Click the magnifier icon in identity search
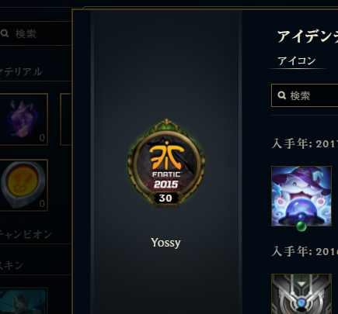 tap(282, 95)
